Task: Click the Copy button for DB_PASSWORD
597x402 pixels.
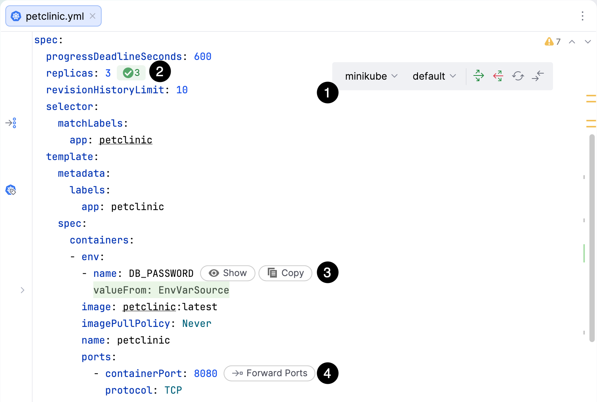Action: [x=285, y=273]
